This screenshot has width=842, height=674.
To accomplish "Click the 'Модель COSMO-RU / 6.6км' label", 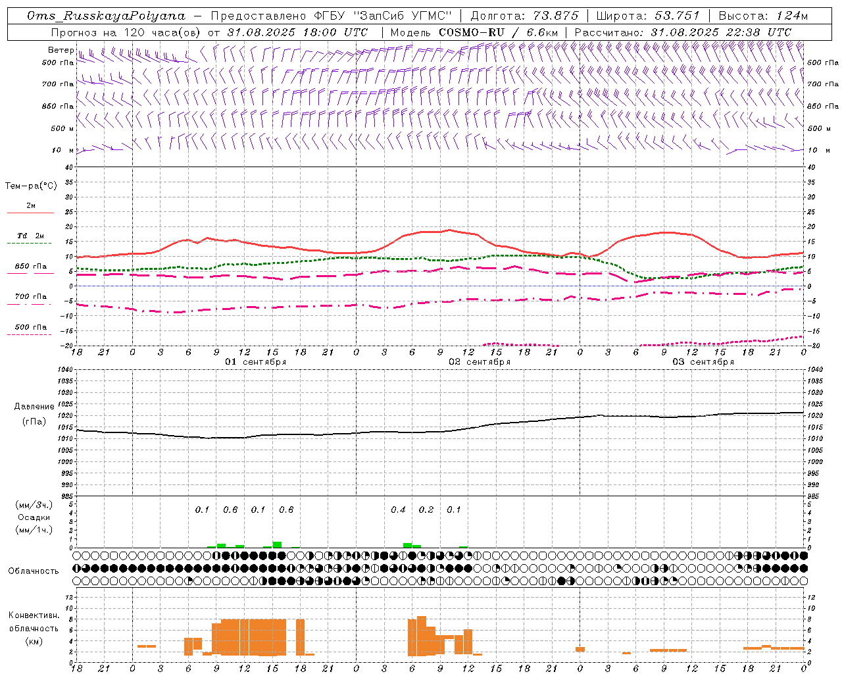I will [474, 32].
